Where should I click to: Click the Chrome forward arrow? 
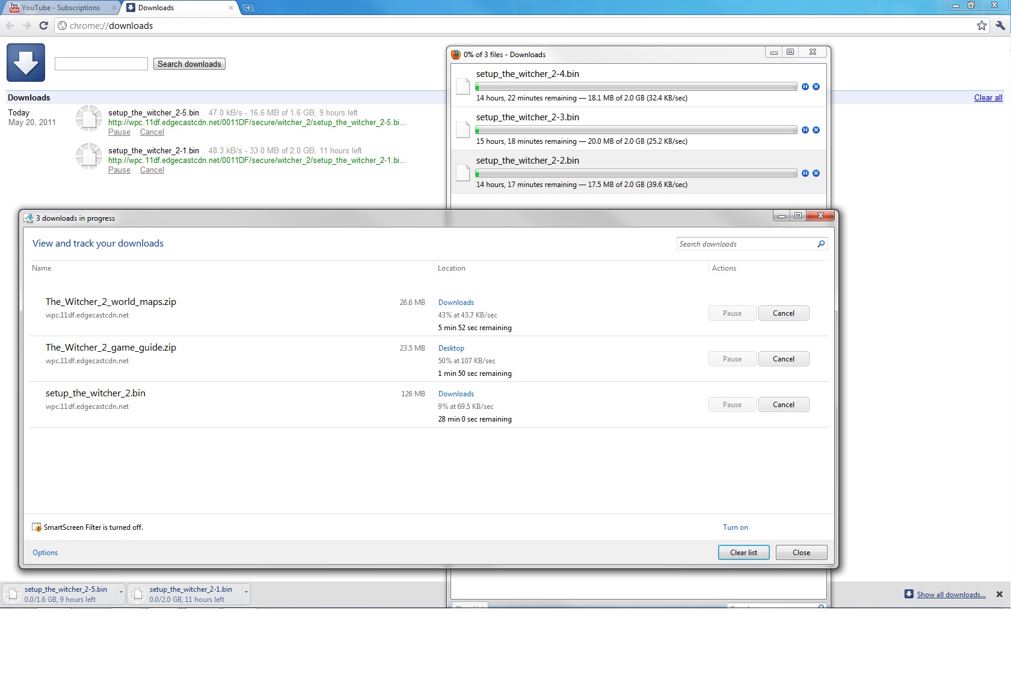pos(26,25)
